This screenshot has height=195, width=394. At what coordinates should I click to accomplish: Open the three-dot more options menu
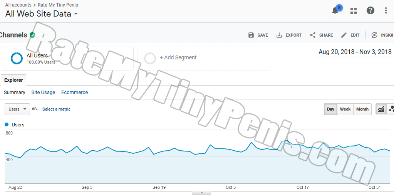(x=386, y=11)
